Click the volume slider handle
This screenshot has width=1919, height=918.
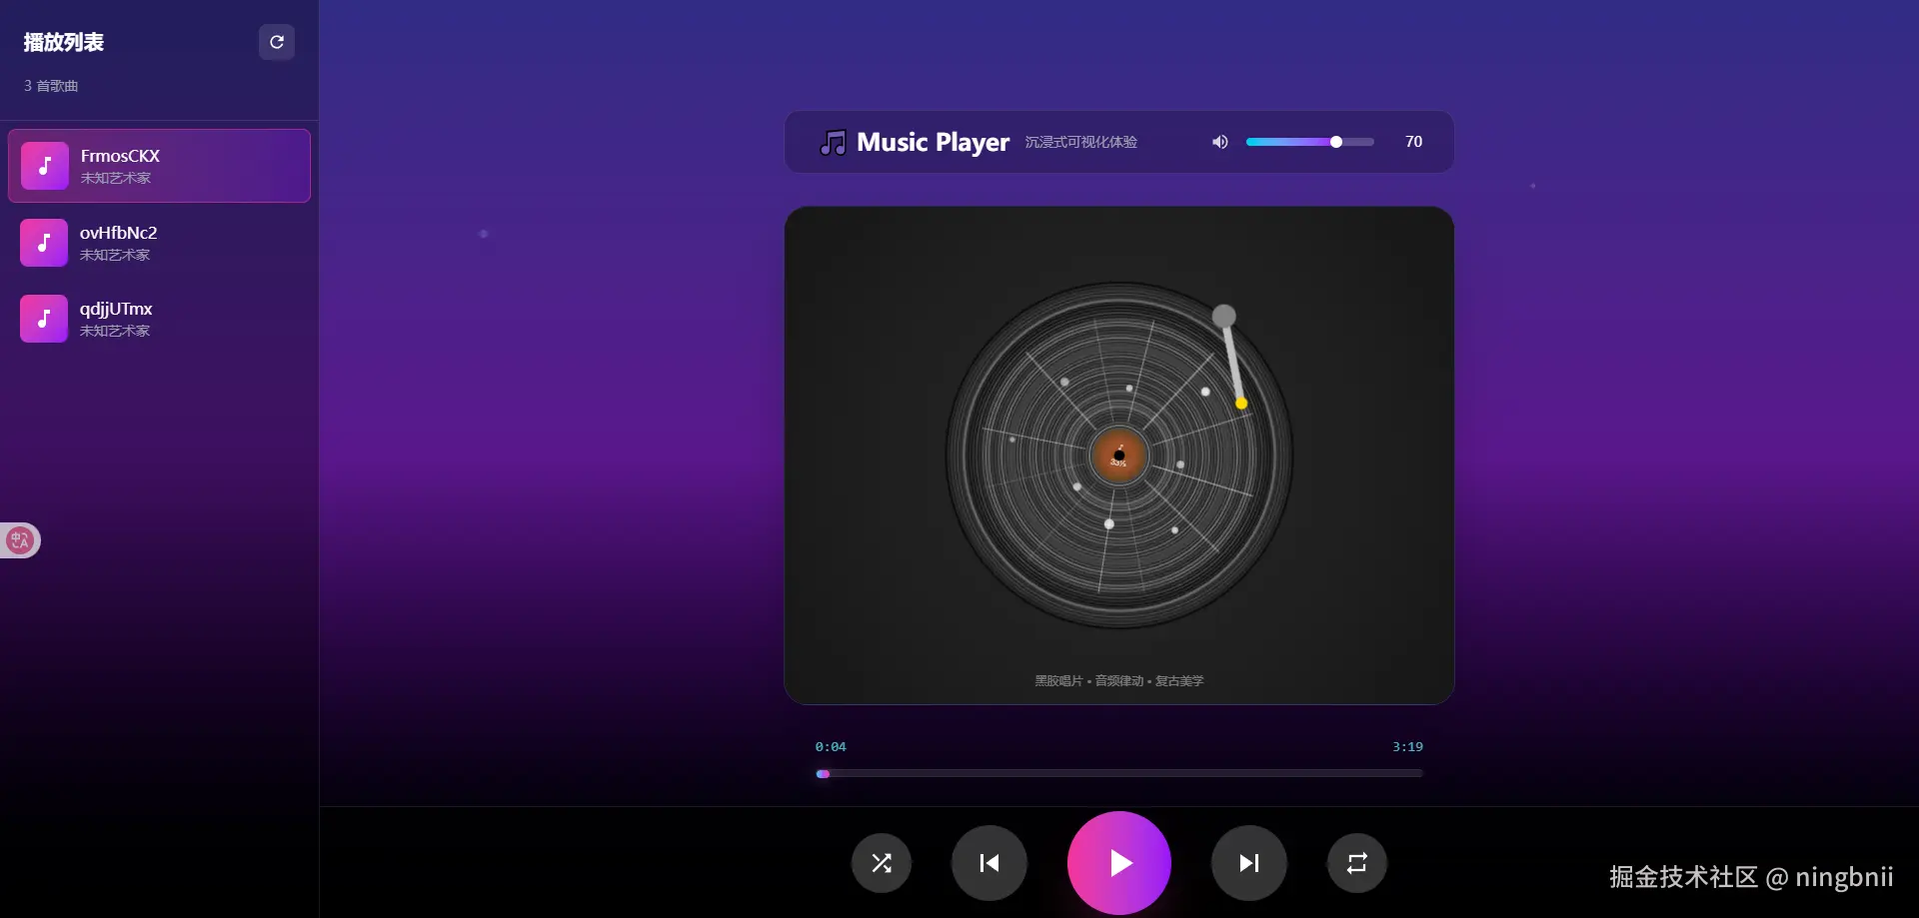pyautogui.click(x=1336, y=142)
